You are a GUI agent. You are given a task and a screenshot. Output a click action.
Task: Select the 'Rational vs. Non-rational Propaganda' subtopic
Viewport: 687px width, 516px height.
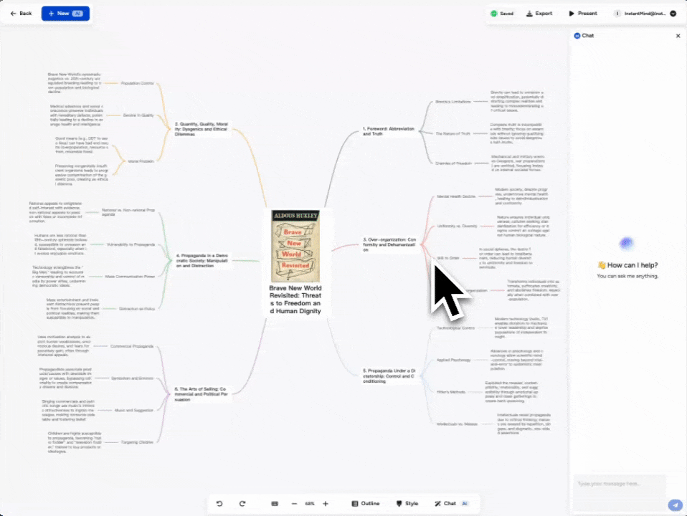(x=128, y=212)
